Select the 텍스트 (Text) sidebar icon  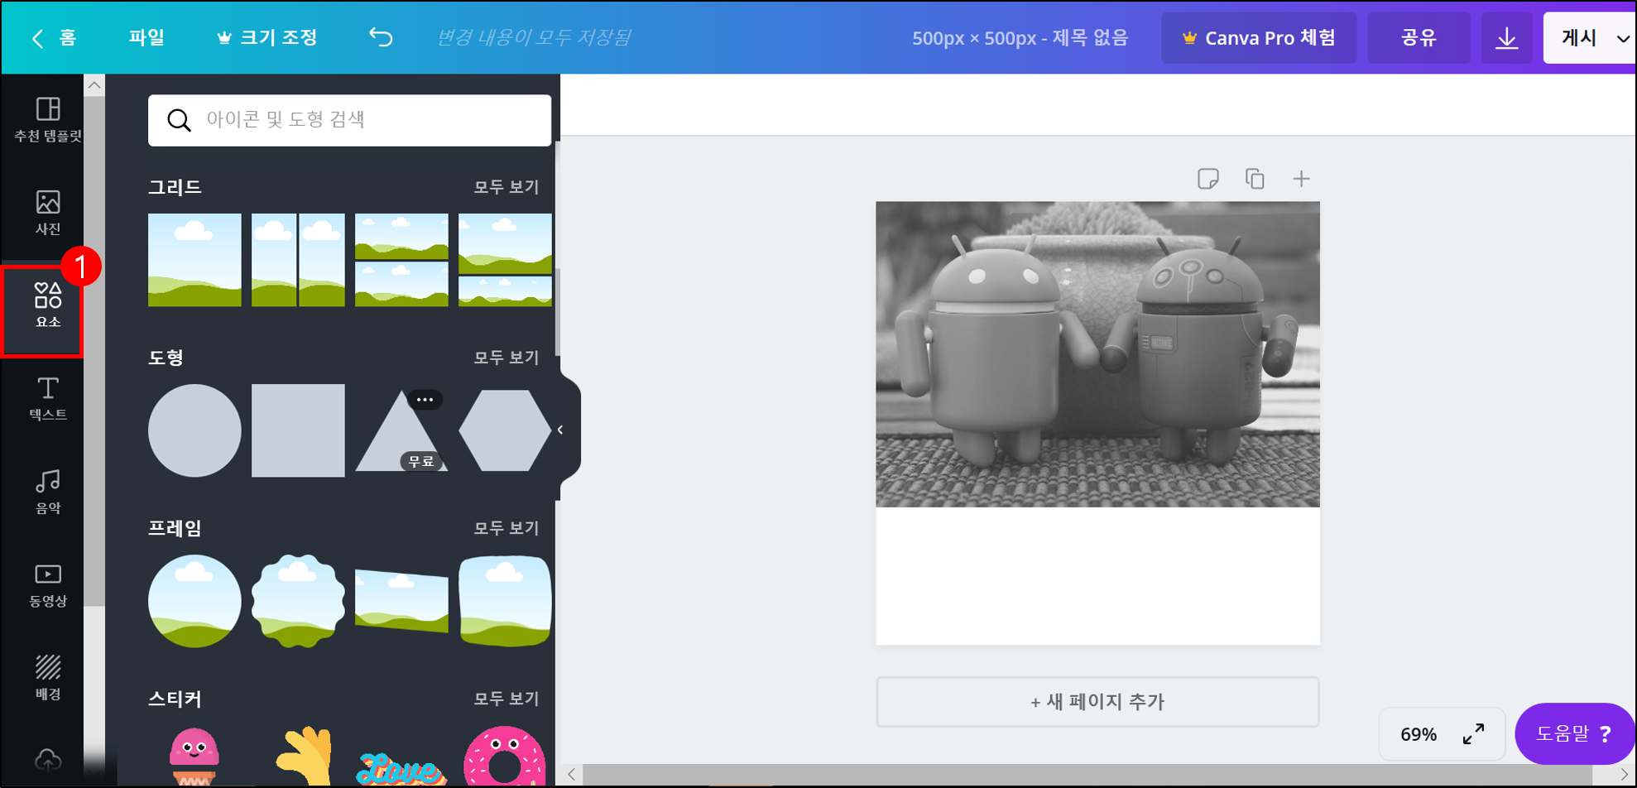(x=46, y=397)
